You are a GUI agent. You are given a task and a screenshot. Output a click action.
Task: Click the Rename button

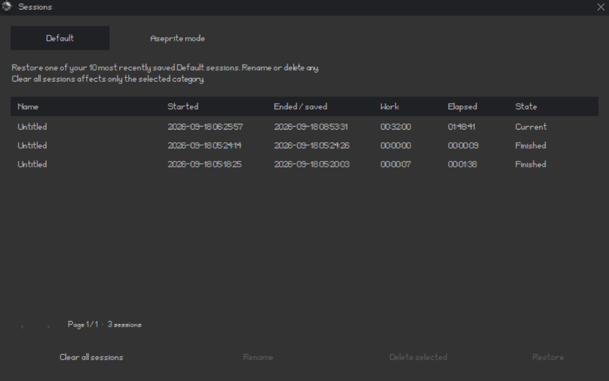coord(258,357)
